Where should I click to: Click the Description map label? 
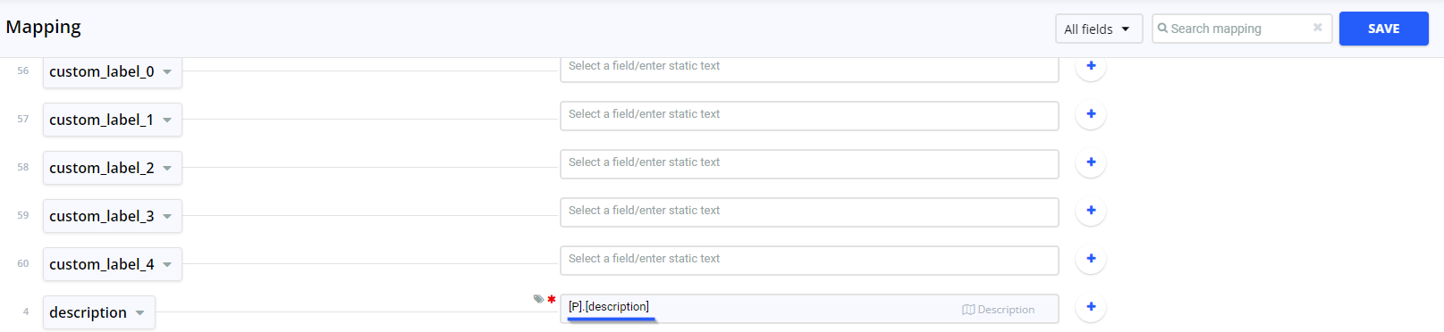click(x=999, y=310)
